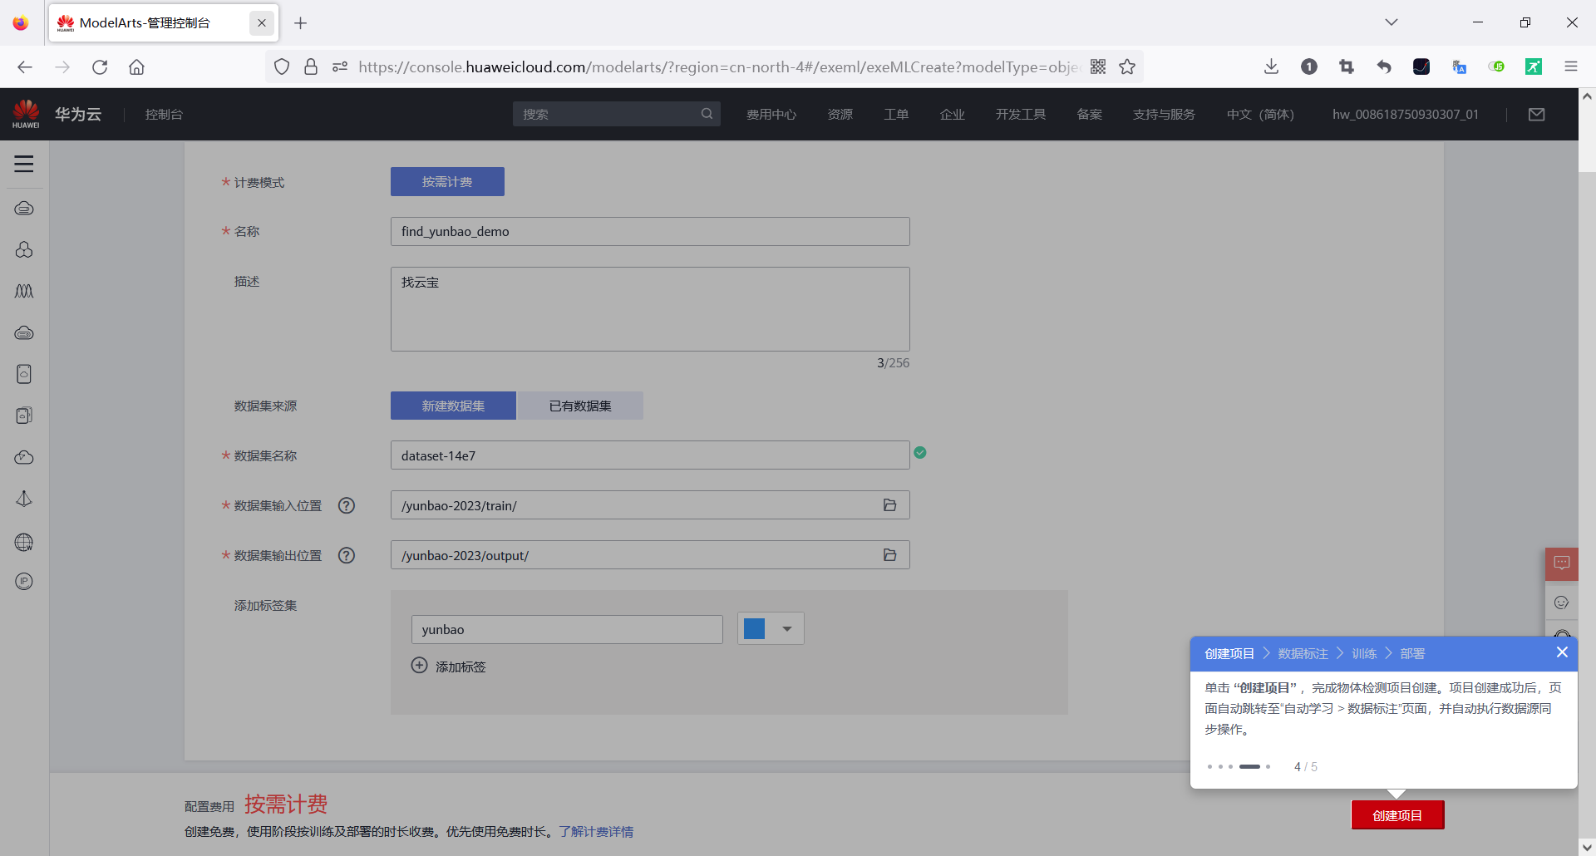Select the 部署 step in the guide
Image resolution: width=1596 pixels, height=856 pixels.
tap(1412, 653)
